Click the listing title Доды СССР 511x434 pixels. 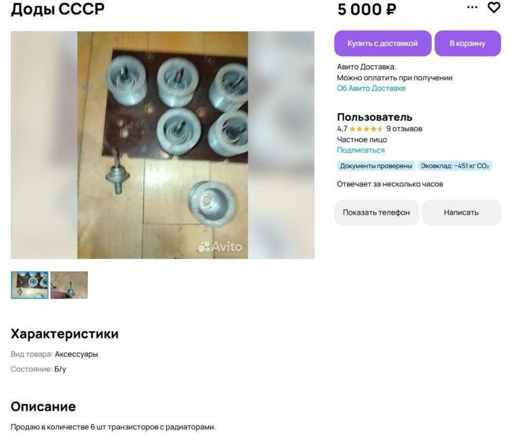[x=58, y=9]
